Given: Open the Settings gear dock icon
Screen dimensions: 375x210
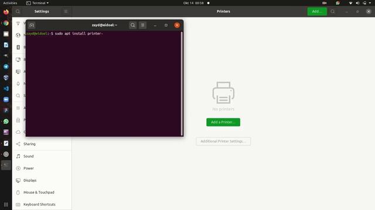Looking at the screenshot, I should [6, 154].
